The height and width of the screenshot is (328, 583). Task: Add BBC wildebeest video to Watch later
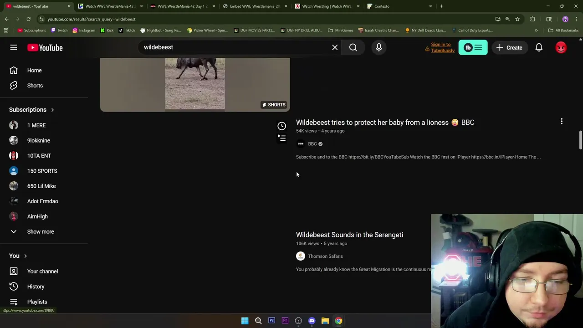pos(282,126)
